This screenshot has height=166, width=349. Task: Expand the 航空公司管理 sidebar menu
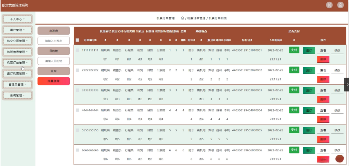[x=17, y=41]
